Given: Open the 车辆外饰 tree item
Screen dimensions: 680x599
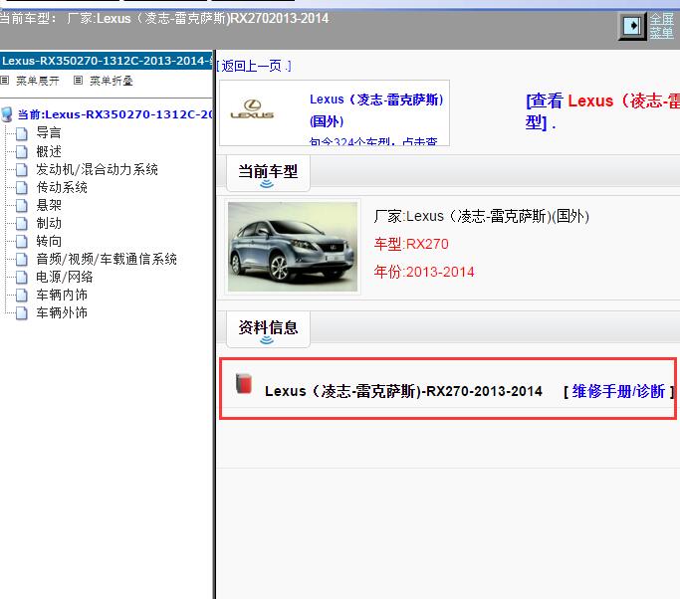Looking at the screenshot, I should (x=62, y=312).
